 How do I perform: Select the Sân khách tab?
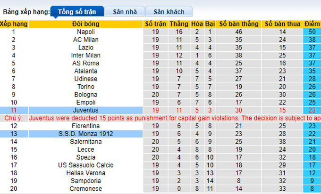point(169,12)
